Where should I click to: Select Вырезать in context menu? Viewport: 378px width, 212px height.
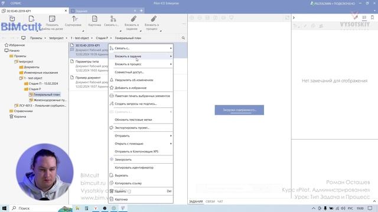[141, 175]
